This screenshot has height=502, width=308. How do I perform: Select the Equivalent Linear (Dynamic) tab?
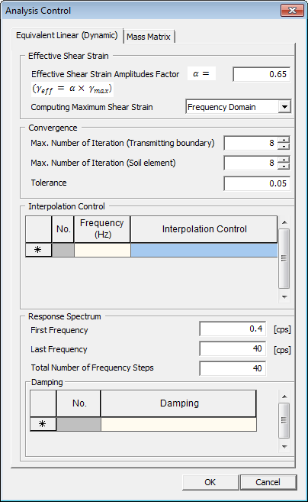67,35
